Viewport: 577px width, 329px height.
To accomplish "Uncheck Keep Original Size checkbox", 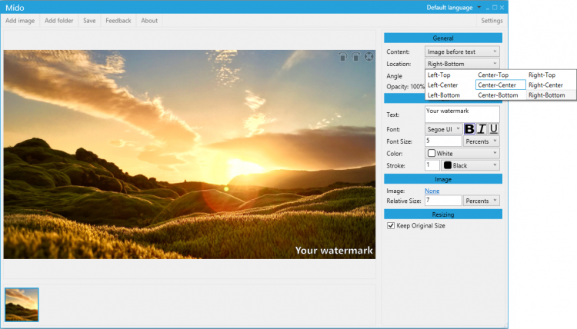I will [x=391, y=226].
